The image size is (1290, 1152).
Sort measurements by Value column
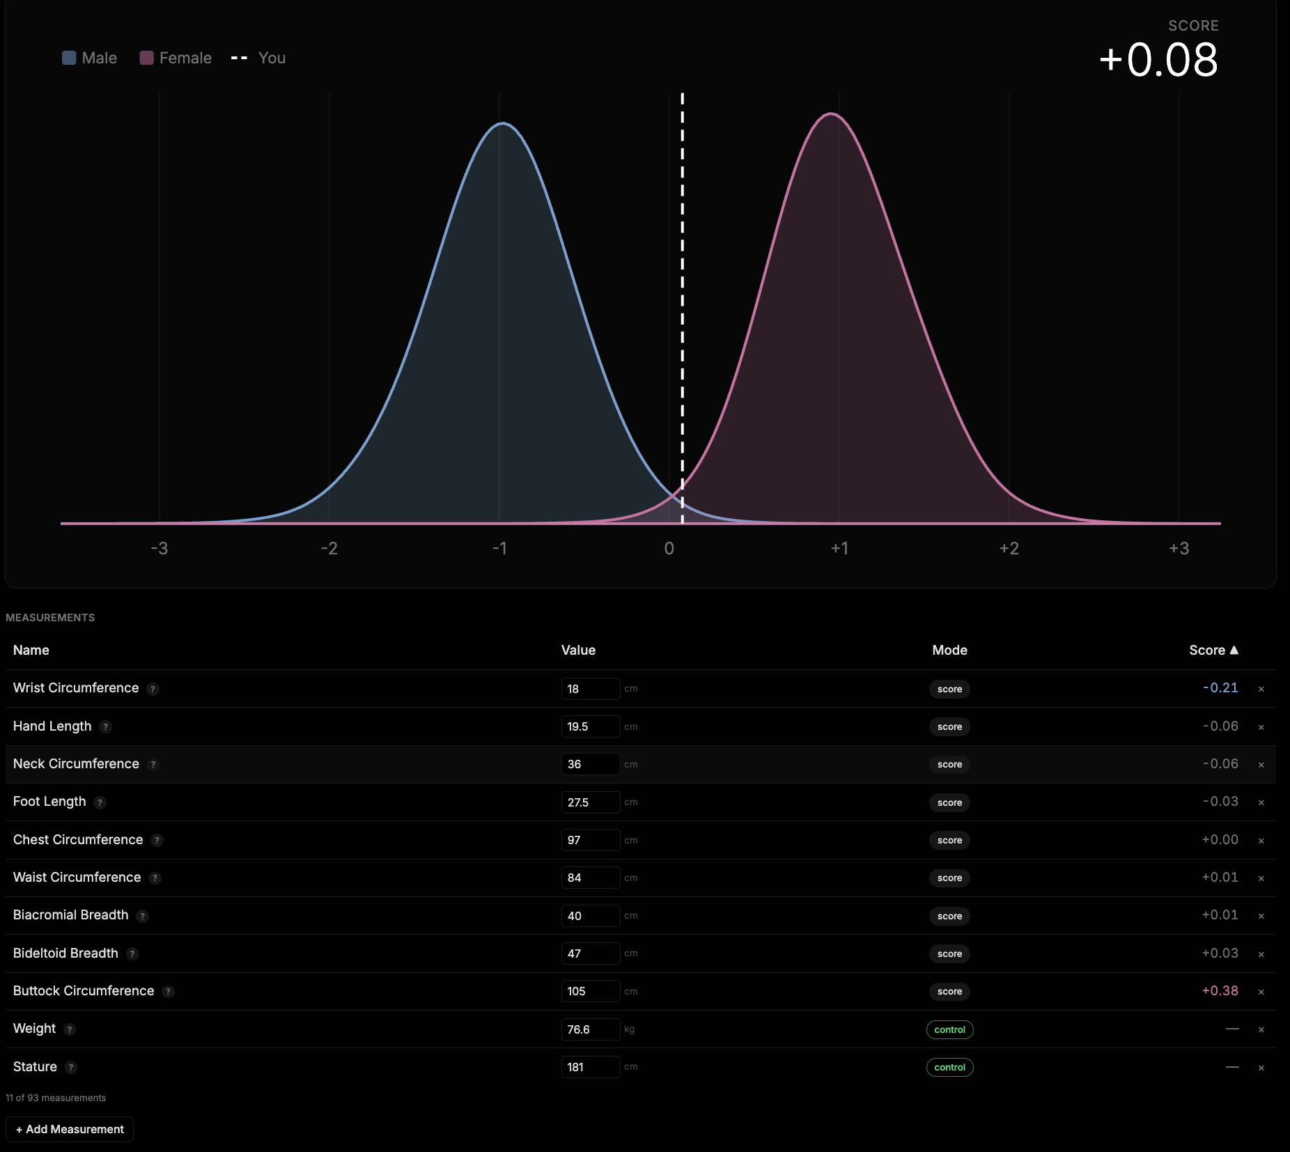coord(578,650)
